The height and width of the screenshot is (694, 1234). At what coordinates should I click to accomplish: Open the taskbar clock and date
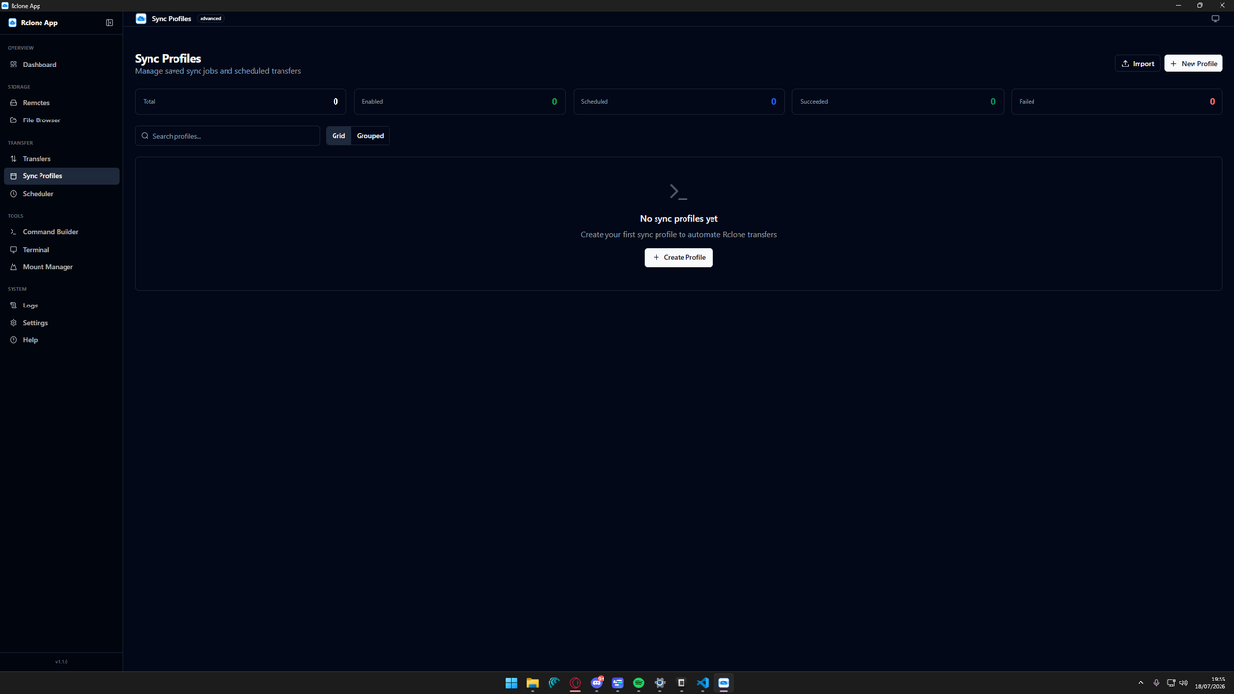1211,682
